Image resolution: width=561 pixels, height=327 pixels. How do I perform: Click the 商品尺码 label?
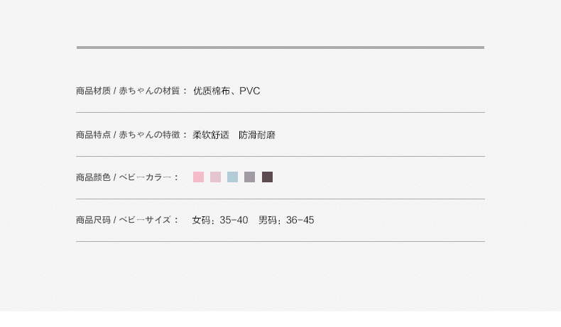pyautogui.click(x=93, y=220)
